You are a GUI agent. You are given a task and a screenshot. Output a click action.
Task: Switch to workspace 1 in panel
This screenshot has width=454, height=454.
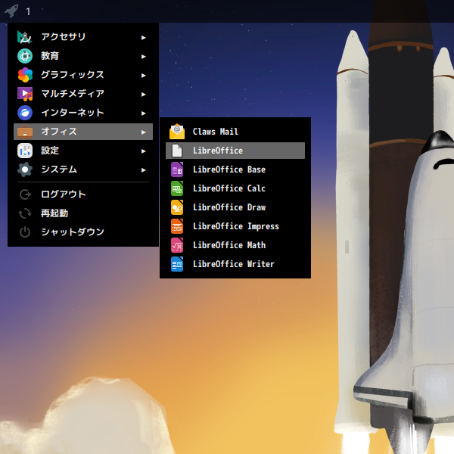pyautogui.click(x=28, y=11)
